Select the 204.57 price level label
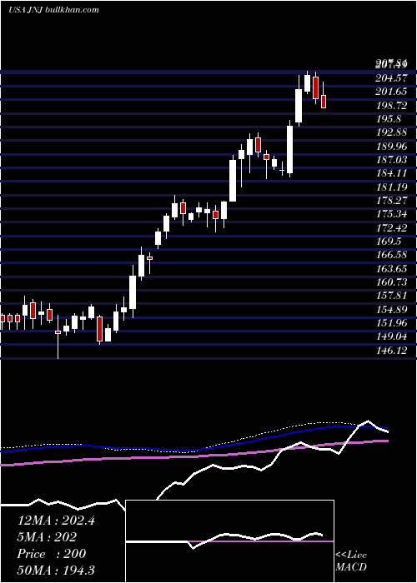Screen dimensions: 417x583 (391, 78)
